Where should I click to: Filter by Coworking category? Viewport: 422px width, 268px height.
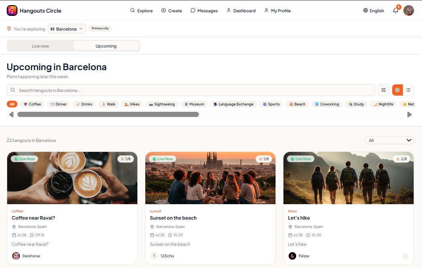coord(327,104)
